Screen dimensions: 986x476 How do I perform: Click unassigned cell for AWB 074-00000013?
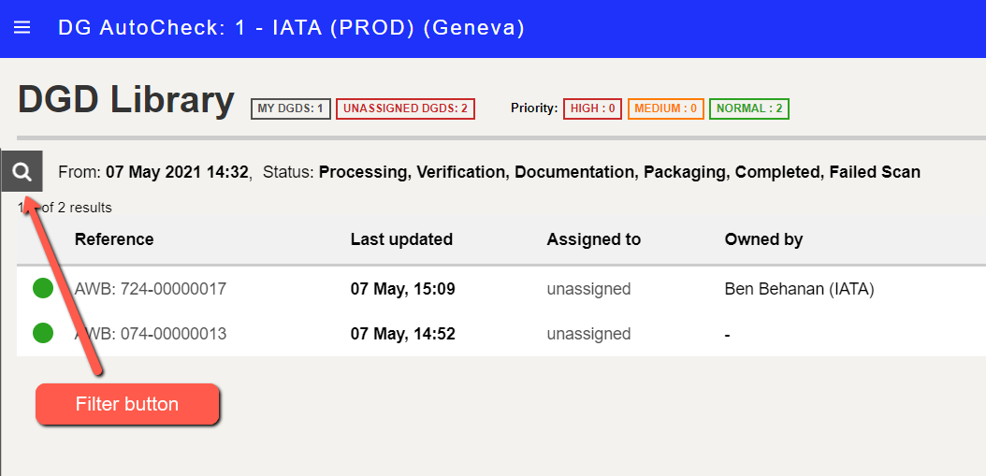coord(588,333)
